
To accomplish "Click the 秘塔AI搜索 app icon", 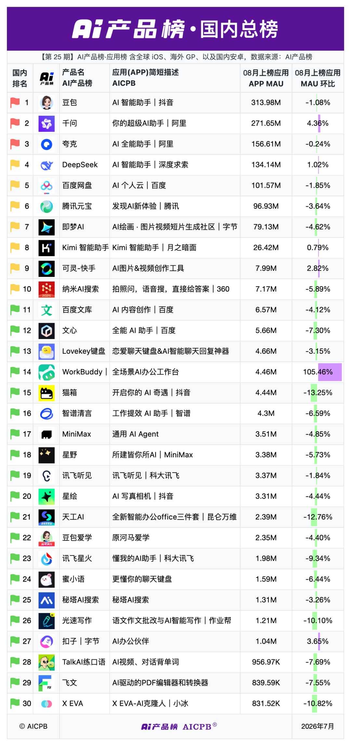I will [x=46, y=600].
